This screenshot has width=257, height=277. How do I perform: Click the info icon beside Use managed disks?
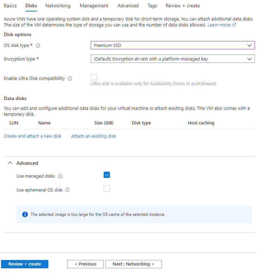[60, 176]
